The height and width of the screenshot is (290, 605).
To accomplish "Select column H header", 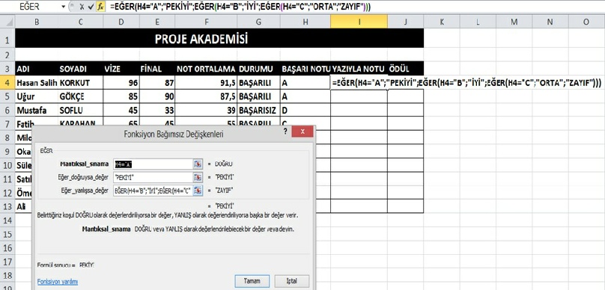I will coord(305,22).
